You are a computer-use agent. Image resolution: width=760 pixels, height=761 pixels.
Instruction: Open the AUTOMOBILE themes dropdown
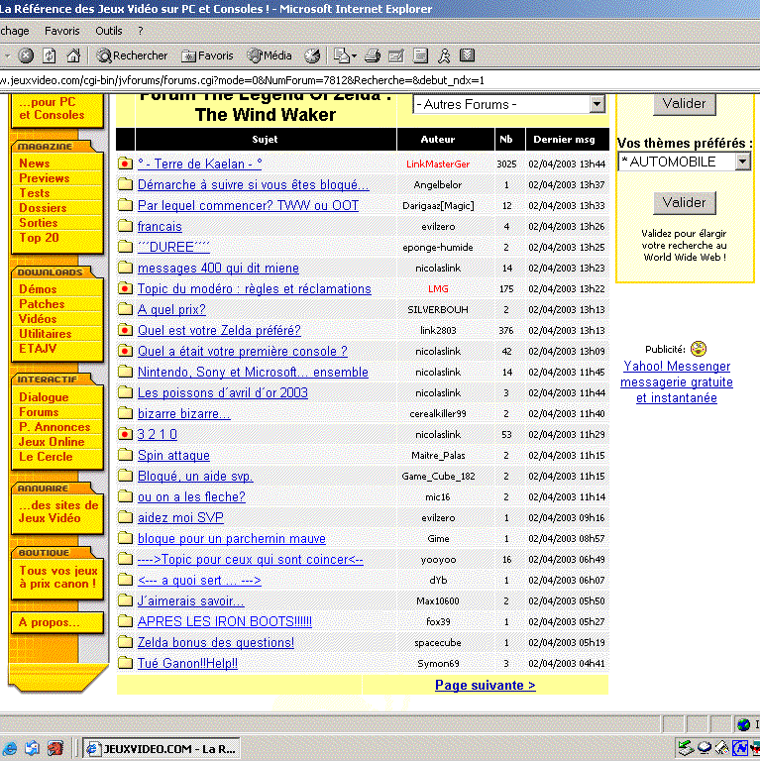coord(685,162)
